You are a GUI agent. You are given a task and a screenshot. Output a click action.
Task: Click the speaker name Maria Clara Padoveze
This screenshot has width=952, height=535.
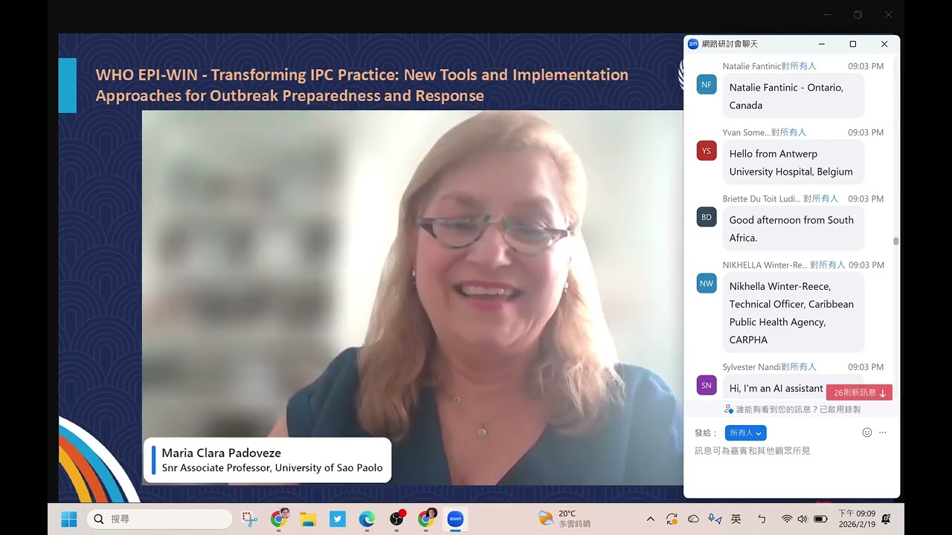coord(222,453)
